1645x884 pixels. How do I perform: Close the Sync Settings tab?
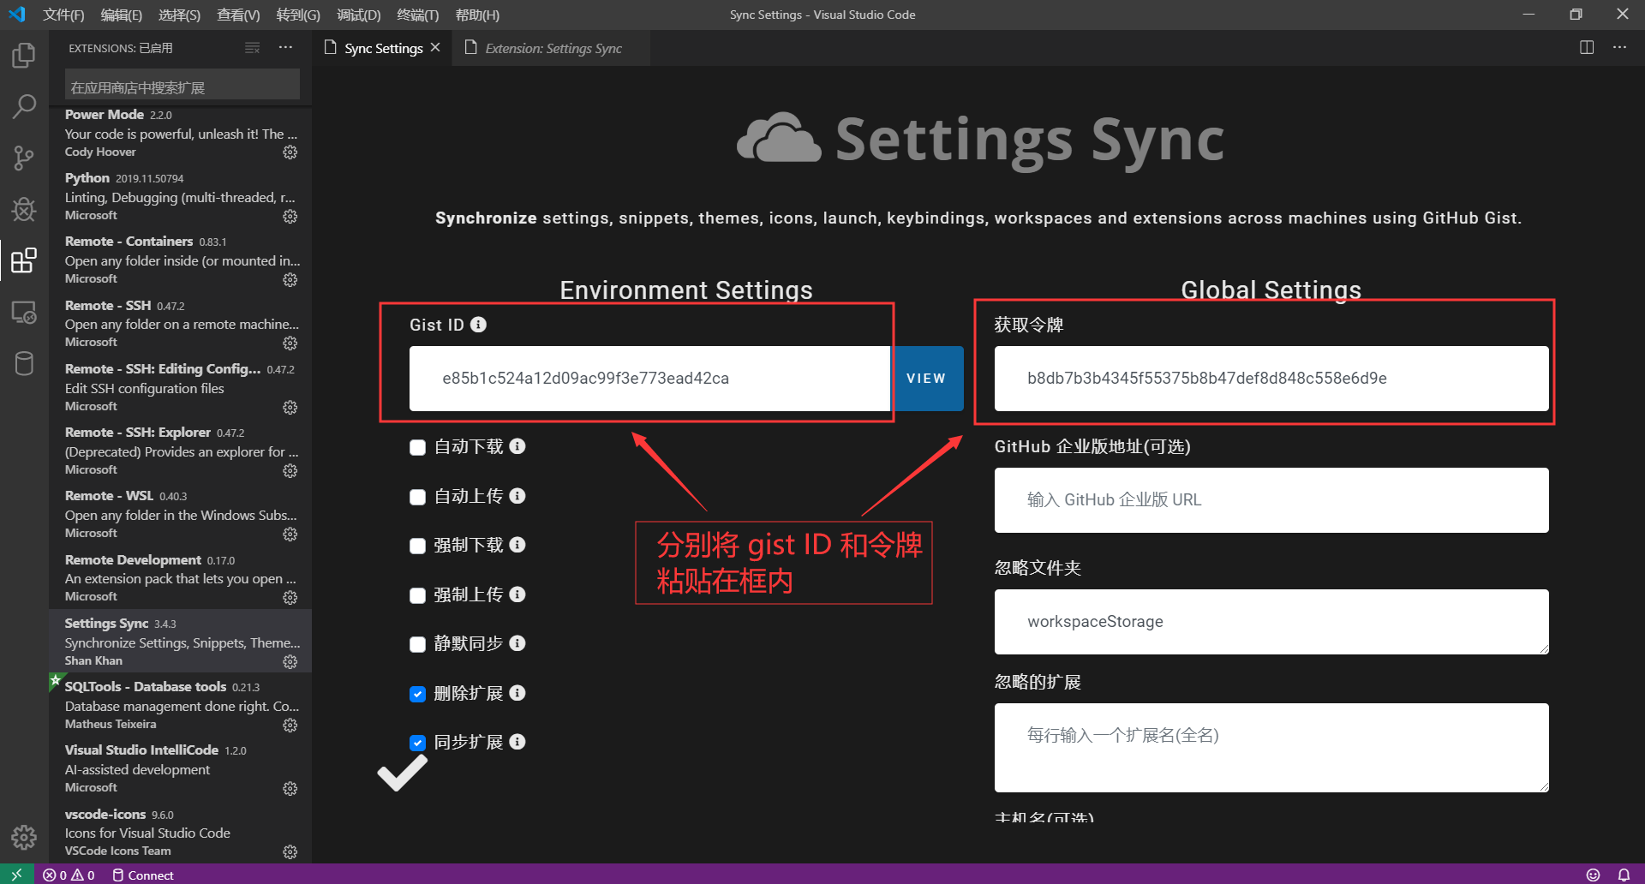point(435,48)
